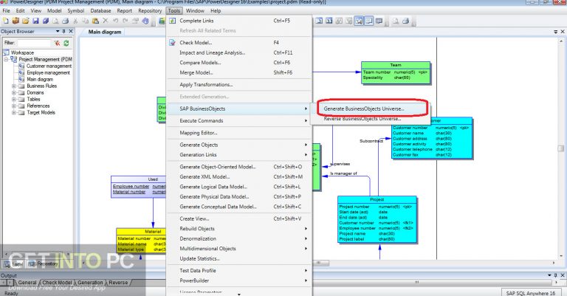Open the Output panel options dropdown arrow

549,275
